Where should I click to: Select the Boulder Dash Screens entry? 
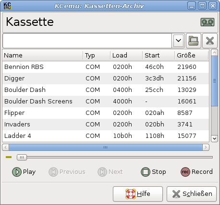106,102
